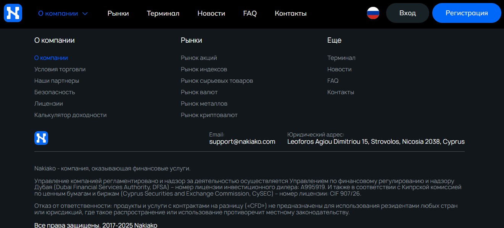This screenshot has width=504, height=228.
Task: Click the Вход button
Action: pos(407,13)
